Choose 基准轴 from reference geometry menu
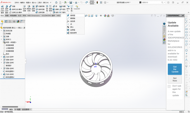 [x=75, y=18]
